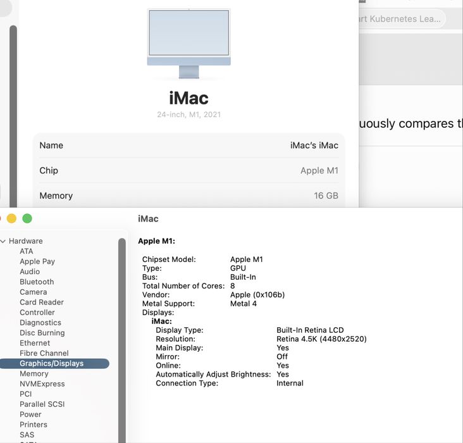Click the Metal Support value "Metal 4"
Image resolution: width=463 pixels, height=443 pixels.
click(x=244, y=304)
